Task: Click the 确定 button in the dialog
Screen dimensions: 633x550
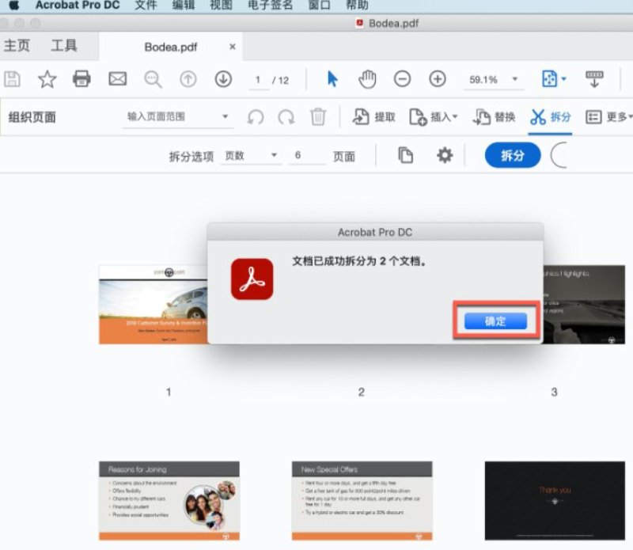Action: tap(495, 321)
